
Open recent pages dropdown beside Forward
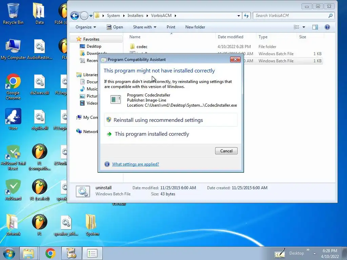tap(91, 16)
